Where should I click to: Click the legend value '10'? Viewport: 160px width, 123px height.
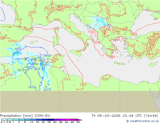[x=32, y=122]
